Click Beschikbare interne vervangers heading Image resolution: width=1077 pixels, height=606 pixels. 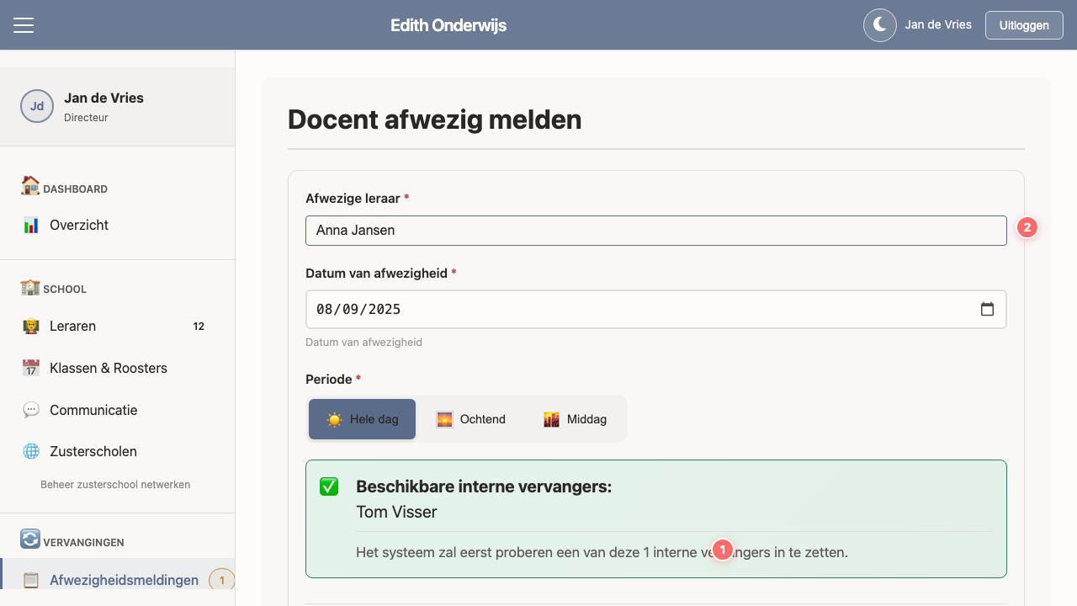484,486
